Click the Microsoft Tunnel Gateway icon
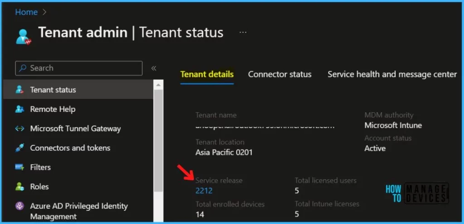464x224 pixels. coord(19,129)
